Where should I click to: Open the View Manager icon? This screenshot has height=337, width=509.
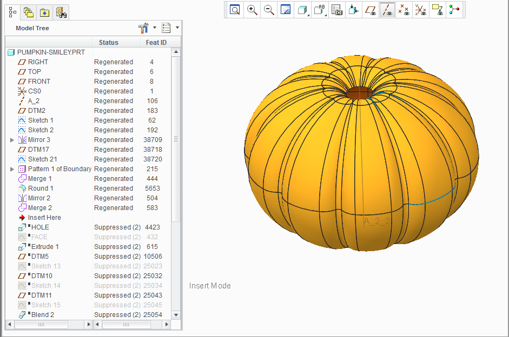pyautogui.click(x=336, y=10)
